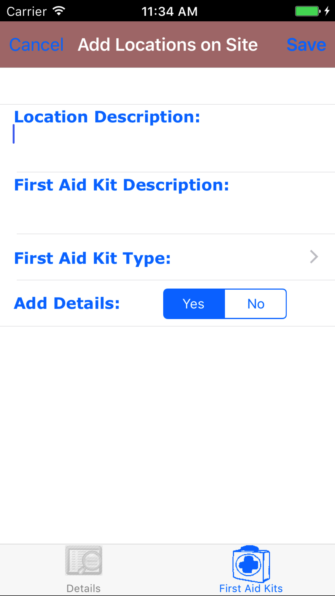
Task: Select Yes for Add Details
Action: pyautogui.click(x=194, y=304)
